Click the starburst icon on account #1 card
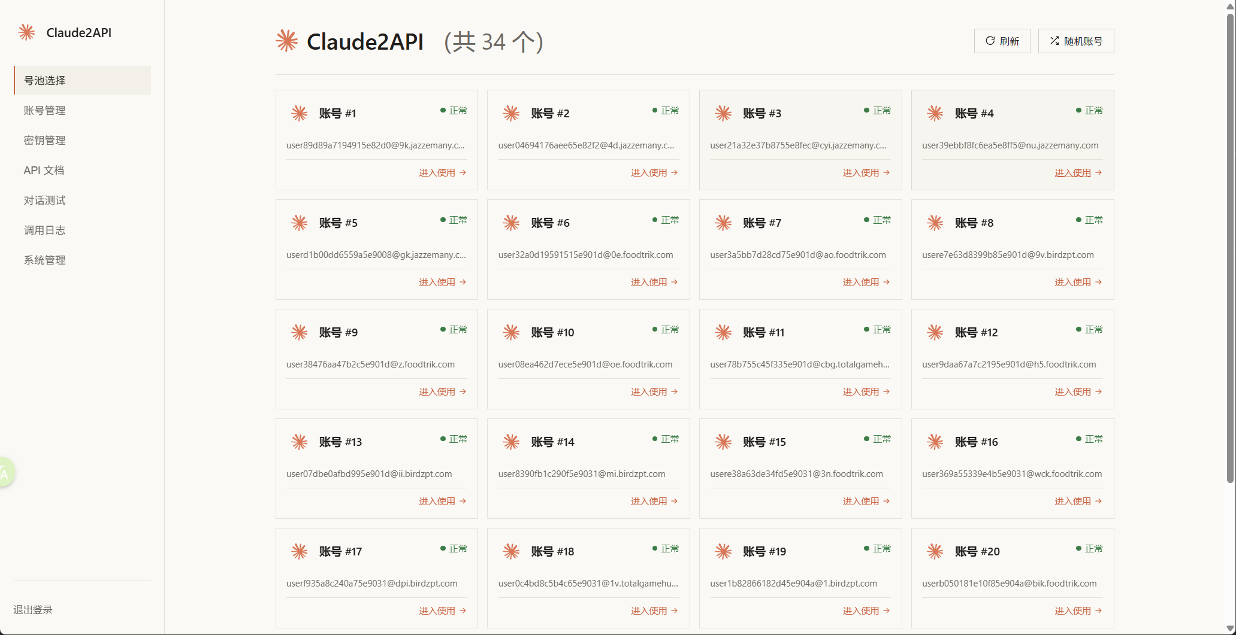1236x635 pixels. pyautogui.click(x=299, y=113)
